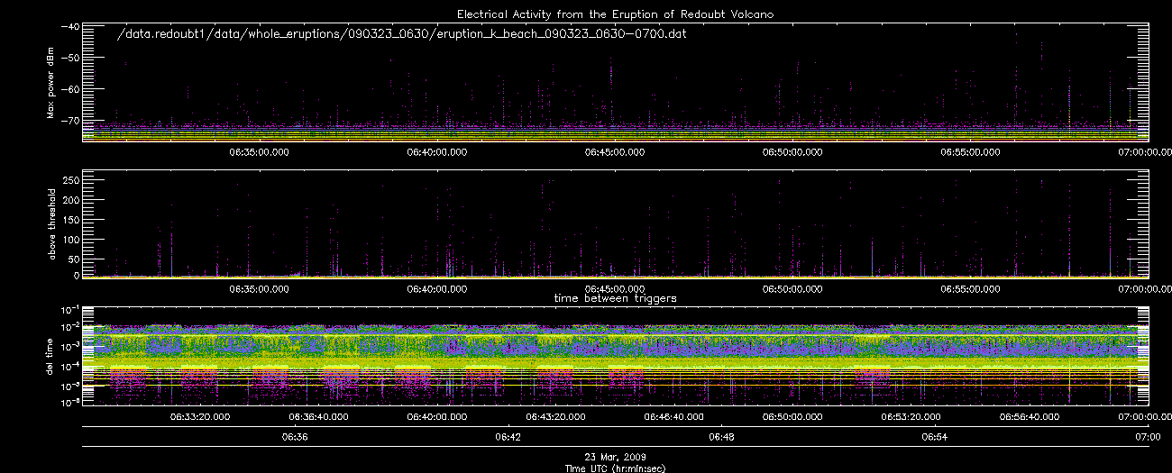Click the 200 tick on above threshold axis
This screenshot has height=473, width=1172.
[x=69, y=200]
